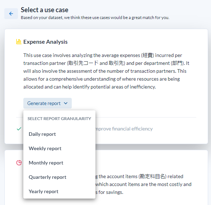Viewport: 211px width, 205px height.
Task: Click the green checkmark icon
Action: [19, 129]
